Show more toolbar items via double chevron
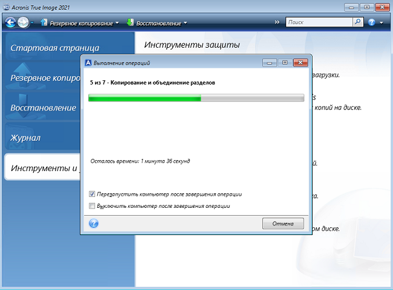The image size is (393, 290). pos(277,22)
